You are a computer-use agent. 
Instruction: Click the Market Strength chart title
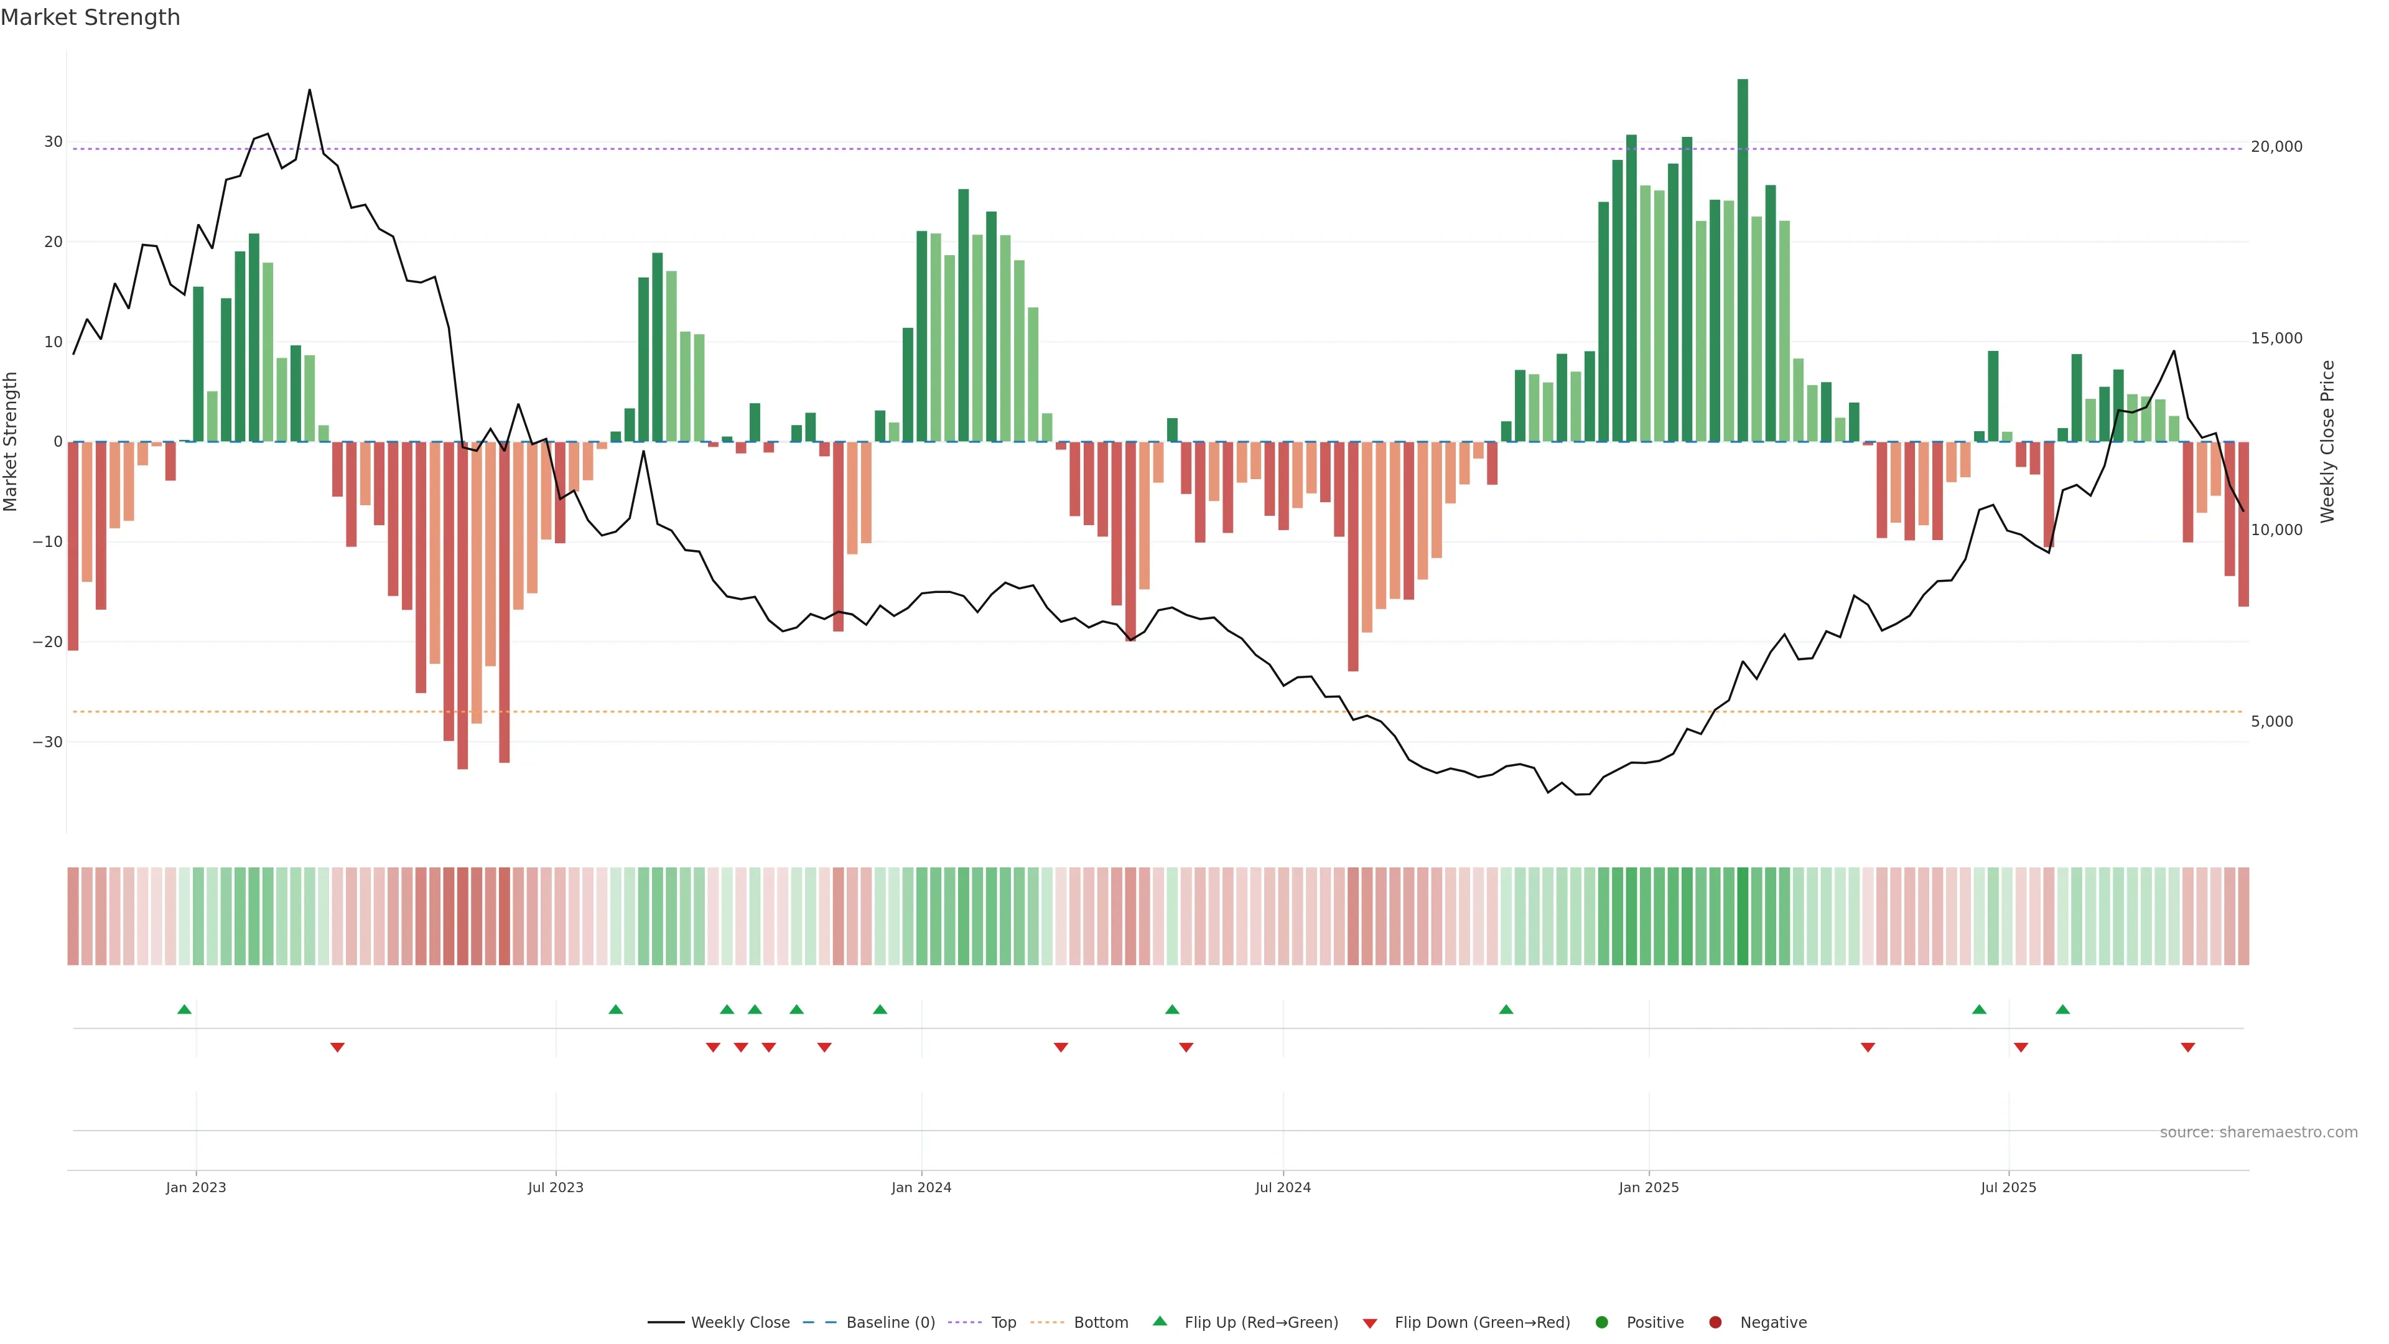90,17
